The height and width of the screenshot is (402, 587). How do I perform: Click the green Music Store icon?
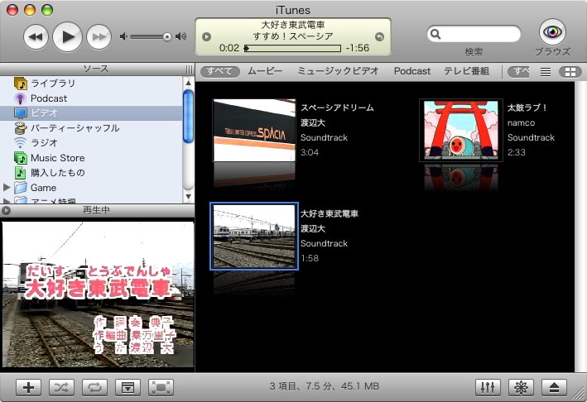(20, 158)
